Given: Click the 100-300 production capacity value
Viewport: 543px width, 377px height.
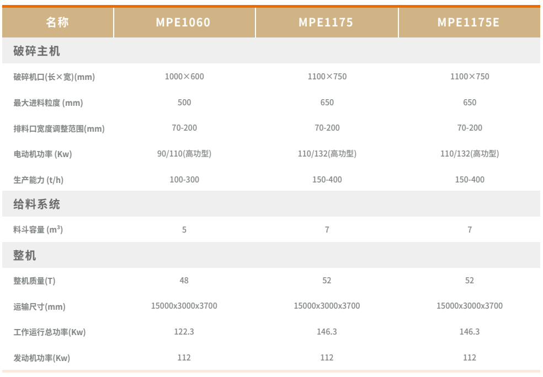Looking at the screenshot, I should click(x=184, y=180).
